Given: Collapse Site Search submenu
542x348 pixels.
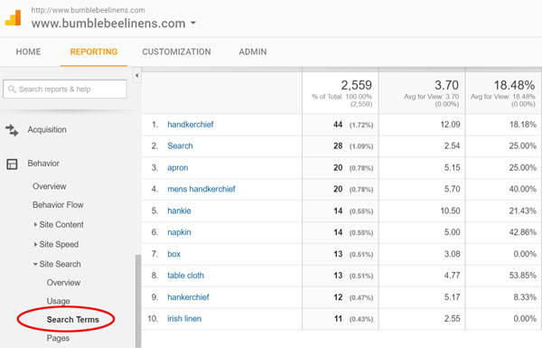Looking at the screenshot, I should [x=57, y=264].
